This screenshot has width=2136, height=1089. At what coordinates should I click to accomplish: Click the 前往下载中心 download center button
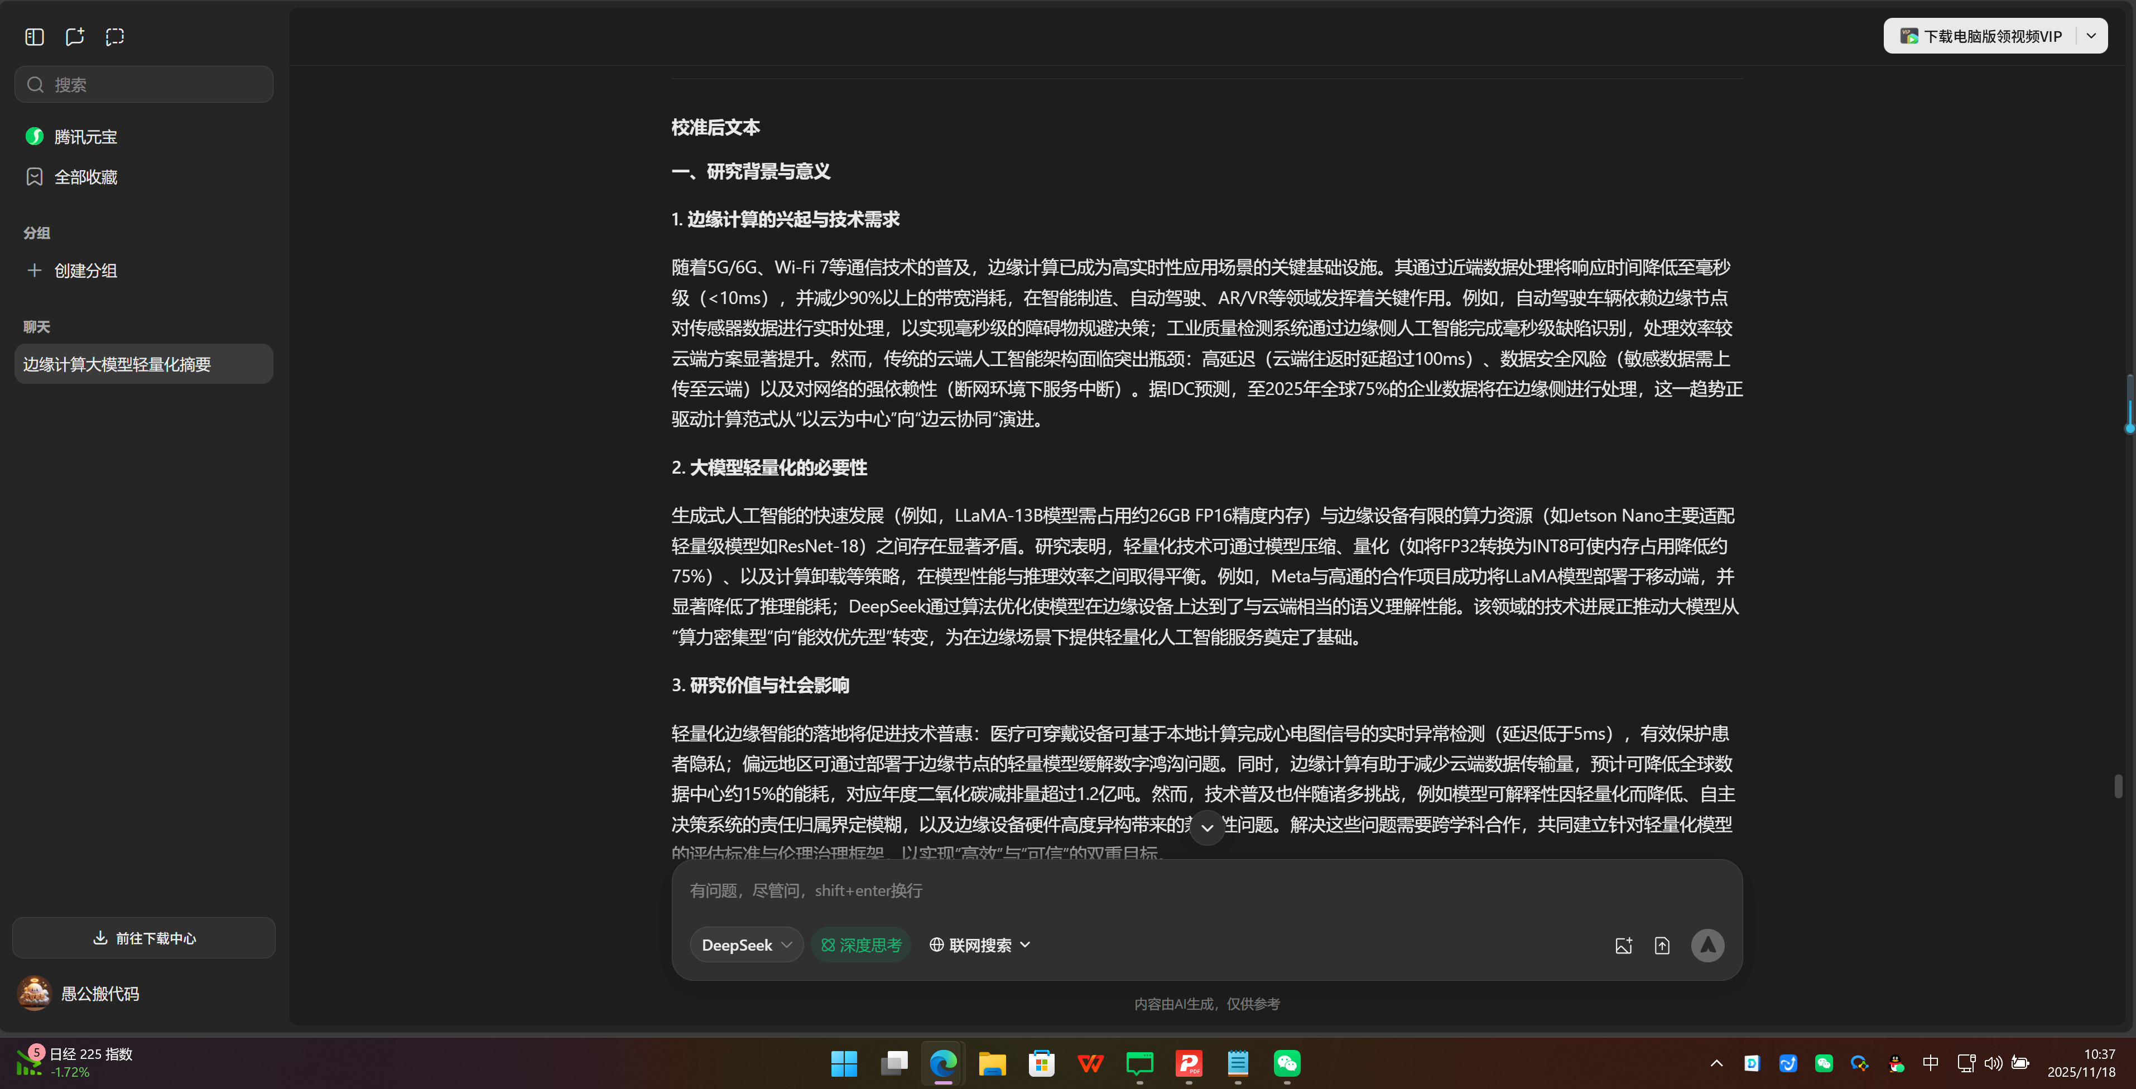[x=143, y=938]
